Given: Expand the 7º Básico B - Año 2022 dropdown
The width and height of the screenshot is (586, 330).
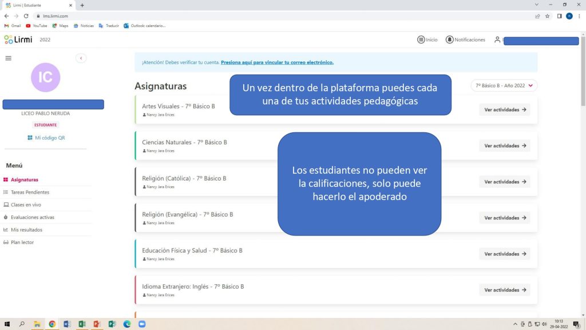Looking at the screenshot, I should pyautogui.click(x=504, y=85).
